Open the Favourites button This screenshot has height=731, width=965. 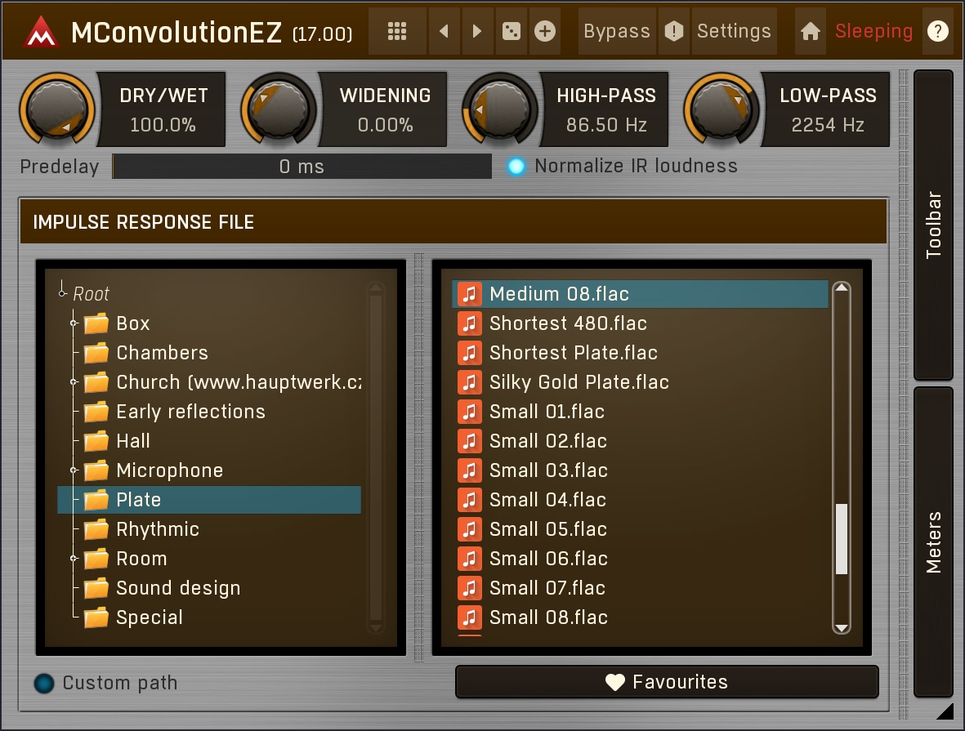pos(667,682)
